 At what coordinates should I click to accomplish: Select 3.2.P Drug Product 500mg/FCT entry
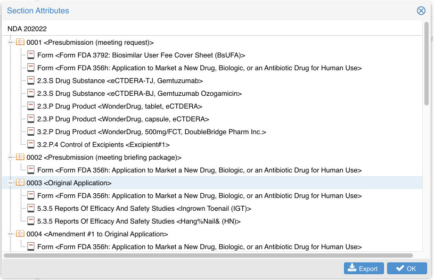point(151,131)
